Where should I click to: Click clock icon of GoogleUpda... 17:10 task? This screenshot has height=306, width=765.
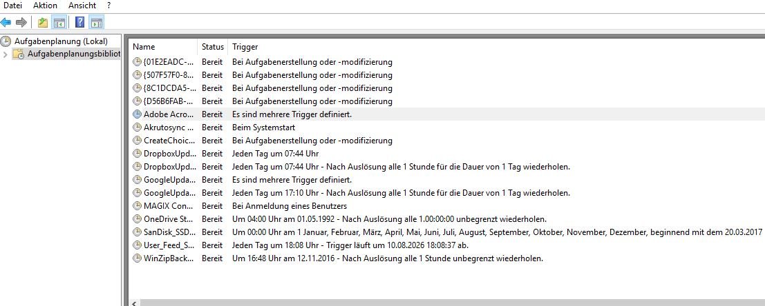pos(137,193)
